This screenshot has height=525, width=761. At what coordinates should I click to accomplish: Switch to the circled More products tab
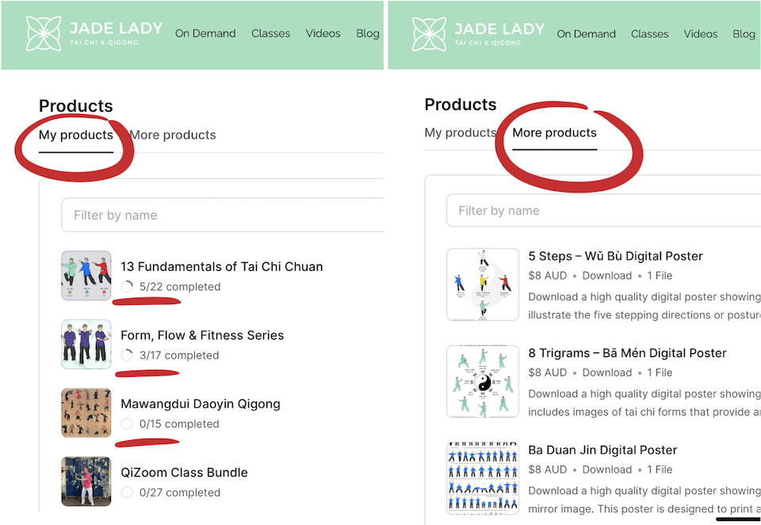[554, 133]
